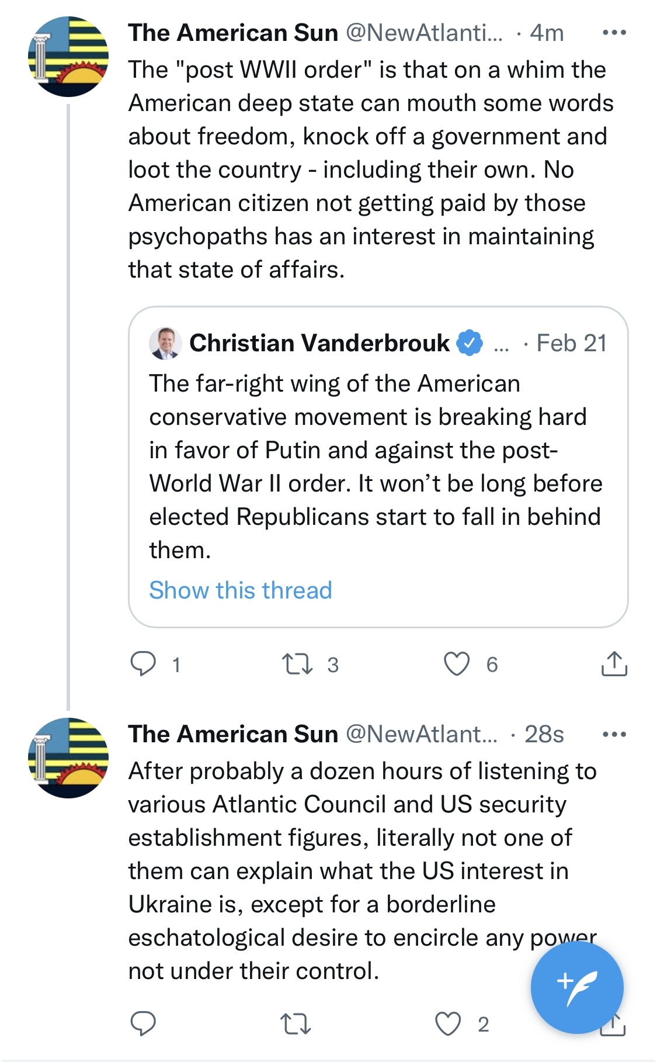657x1062 pixels.
Task: Like the tweet with 2 likes
Action: [449, 1023]
